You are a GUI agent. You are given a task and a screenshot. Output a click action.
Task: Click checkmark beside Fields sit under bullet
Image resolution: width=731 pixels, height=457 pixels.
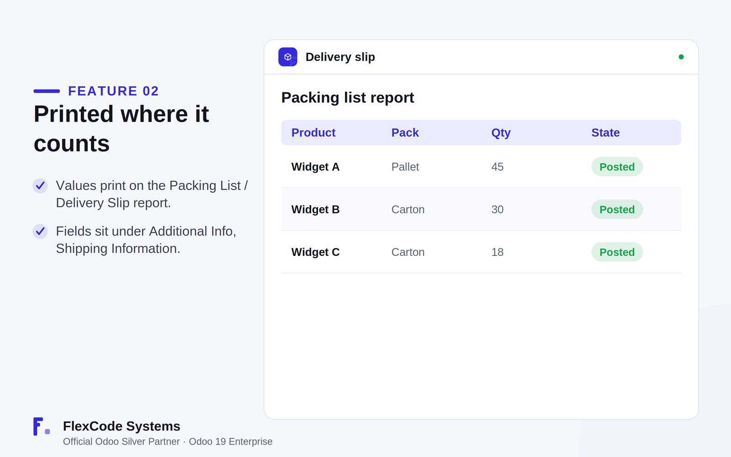40,231
